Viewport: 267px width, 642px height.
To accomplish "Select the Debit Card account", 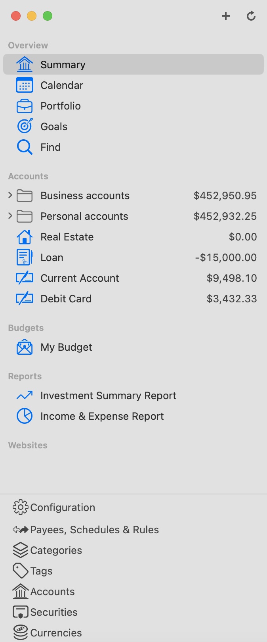I will point(66,299).
